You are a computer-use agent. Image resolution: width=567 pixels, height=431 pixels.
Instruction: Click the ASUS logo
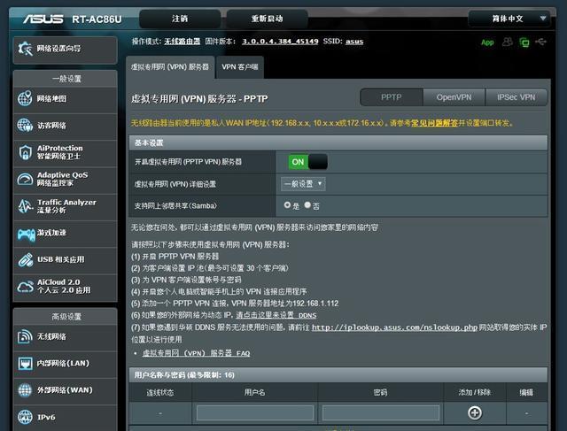(x=43, y=19)
